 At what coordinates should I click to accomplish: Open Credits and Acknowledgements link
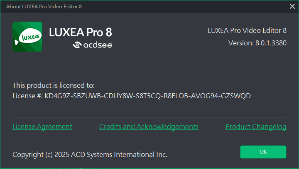click(149, 127)
